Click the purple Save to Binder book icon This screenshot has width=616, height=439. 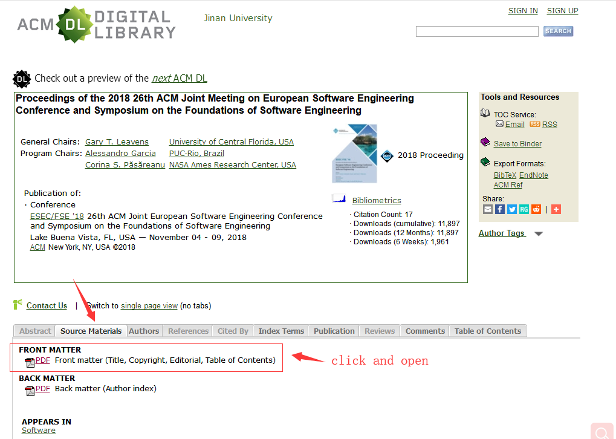(485, 142)
